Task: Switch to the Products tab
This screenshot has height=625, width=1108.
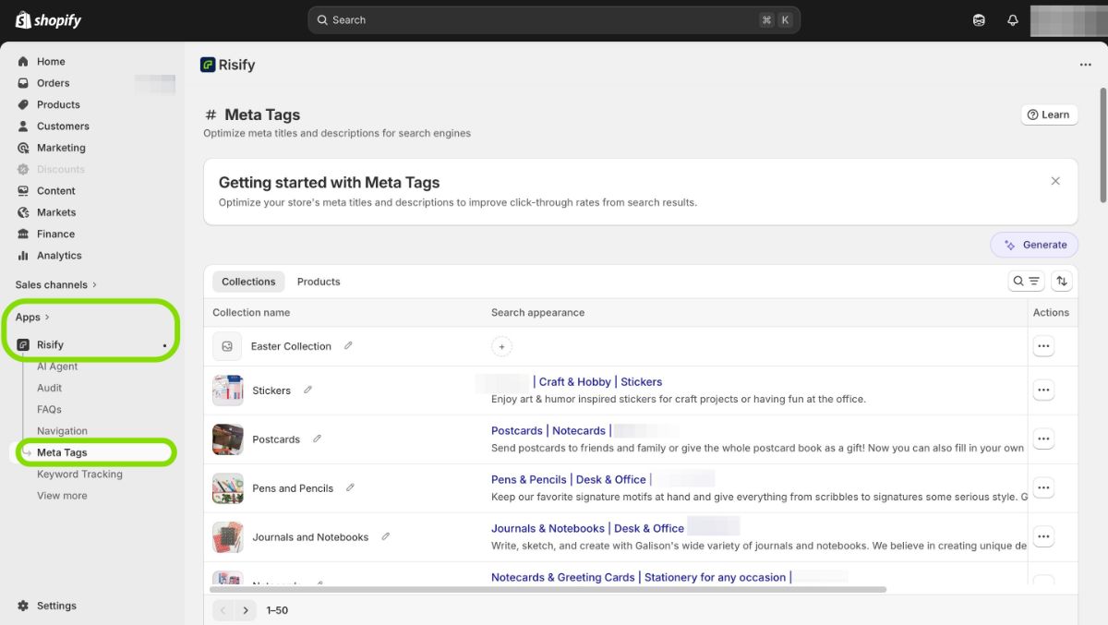Action: click(319, 282)
